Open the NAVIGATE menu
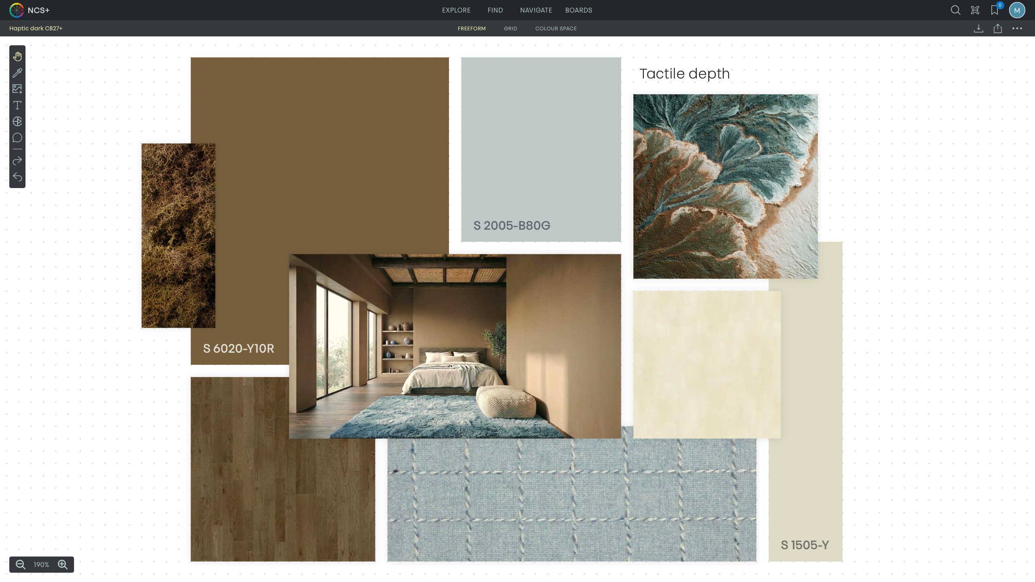The image size is (1035, 582). 536,10
